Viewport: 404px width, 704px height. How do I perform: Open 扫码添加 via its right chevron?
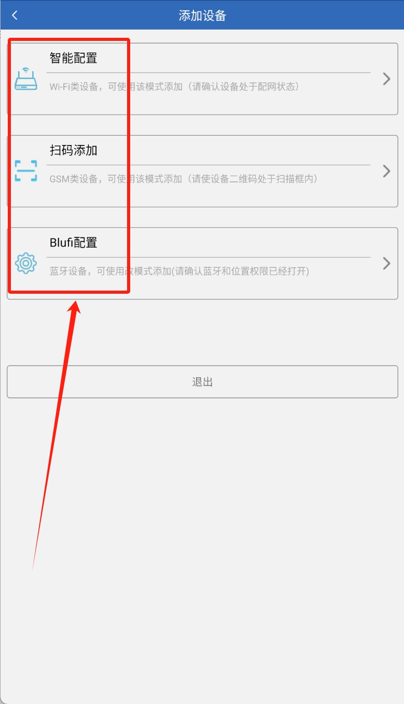pos(386,171)
